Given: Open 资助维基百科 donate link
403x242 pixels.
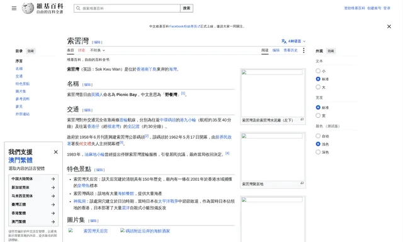Looking at the screenshot, I should pyautogui.click(x=355, y=8).
